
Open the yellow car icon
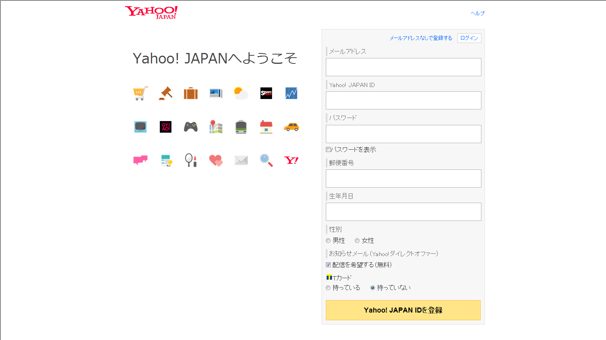tap(291, 127)
